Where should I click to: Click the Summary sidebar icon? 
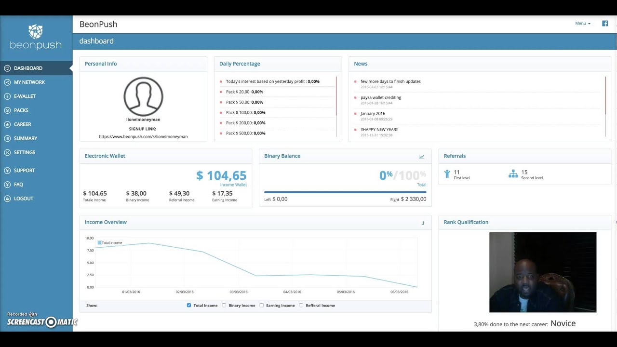click(x=7, y=138)
